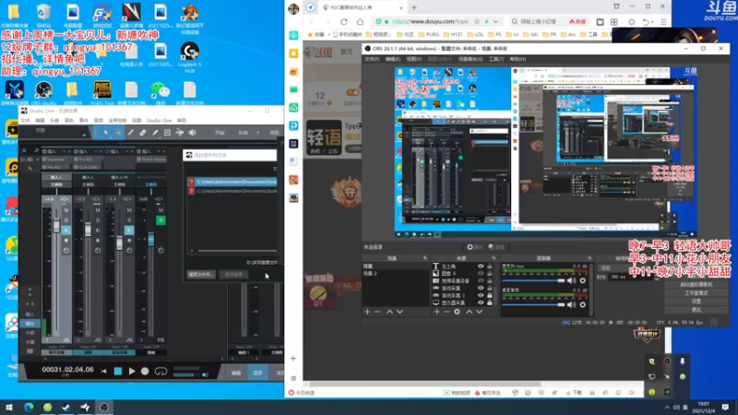Screen dimensions: 738x415
Task: Toggle Loop in Studio One transport
Action: point(161,372)
